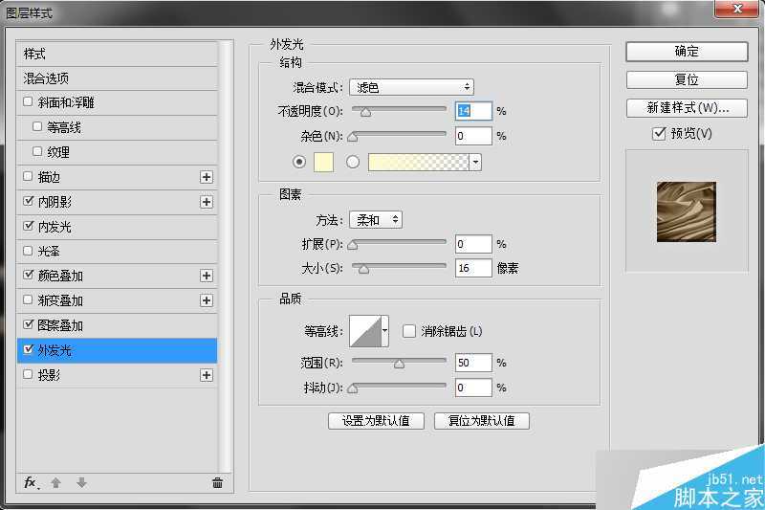Screen dimensions: 765x510
Task: Click the move effect up arrow
Action: (56, 482)
